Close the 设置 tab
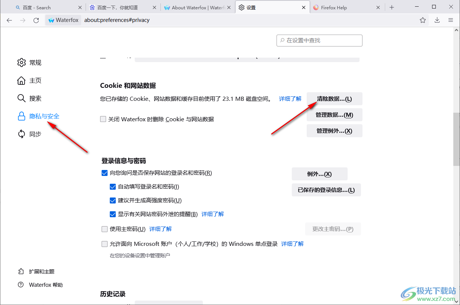Screen dimensions: 460x305 click(x=304, y=7)
